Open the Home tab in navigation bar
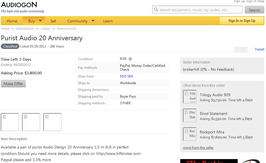Viewport: 266px width, 163px height. click(12, 21)
